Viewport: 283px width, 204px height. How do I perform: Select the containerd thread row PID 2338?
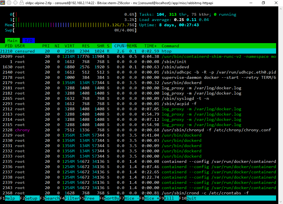click(138, 177)
